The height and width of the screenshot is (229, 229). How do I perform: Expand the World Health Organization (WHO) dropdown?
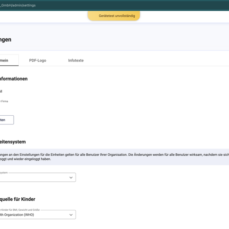coord(38,214)
